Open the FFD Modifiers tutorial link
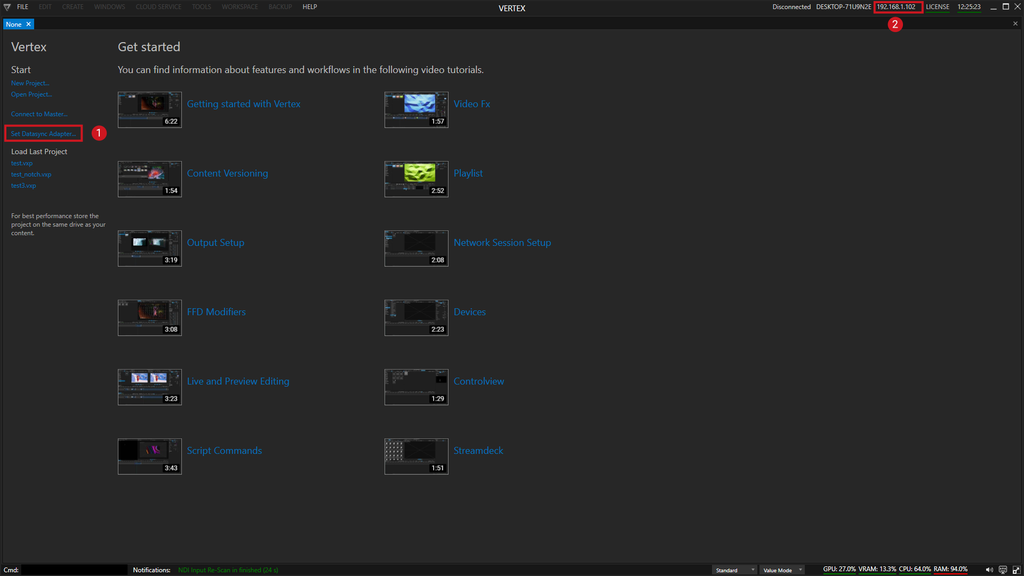 click(x=216, y=312)
